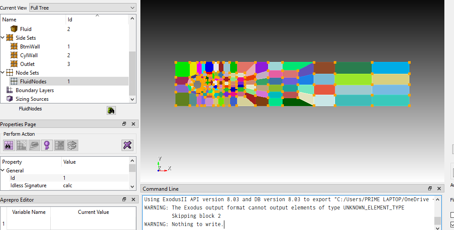Image resolution: width=454 pixels, height=230 pixels.
Task: Click the Idless Signature value calc
Action: pyautogui.click(x=68, y=185)
